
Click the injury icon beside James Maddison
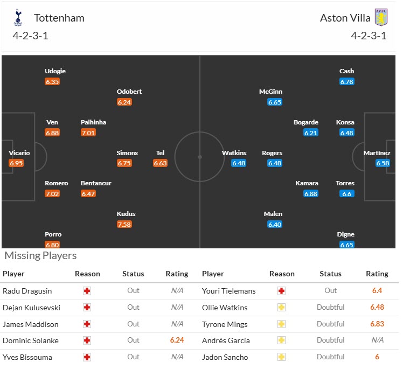(87, 324)
